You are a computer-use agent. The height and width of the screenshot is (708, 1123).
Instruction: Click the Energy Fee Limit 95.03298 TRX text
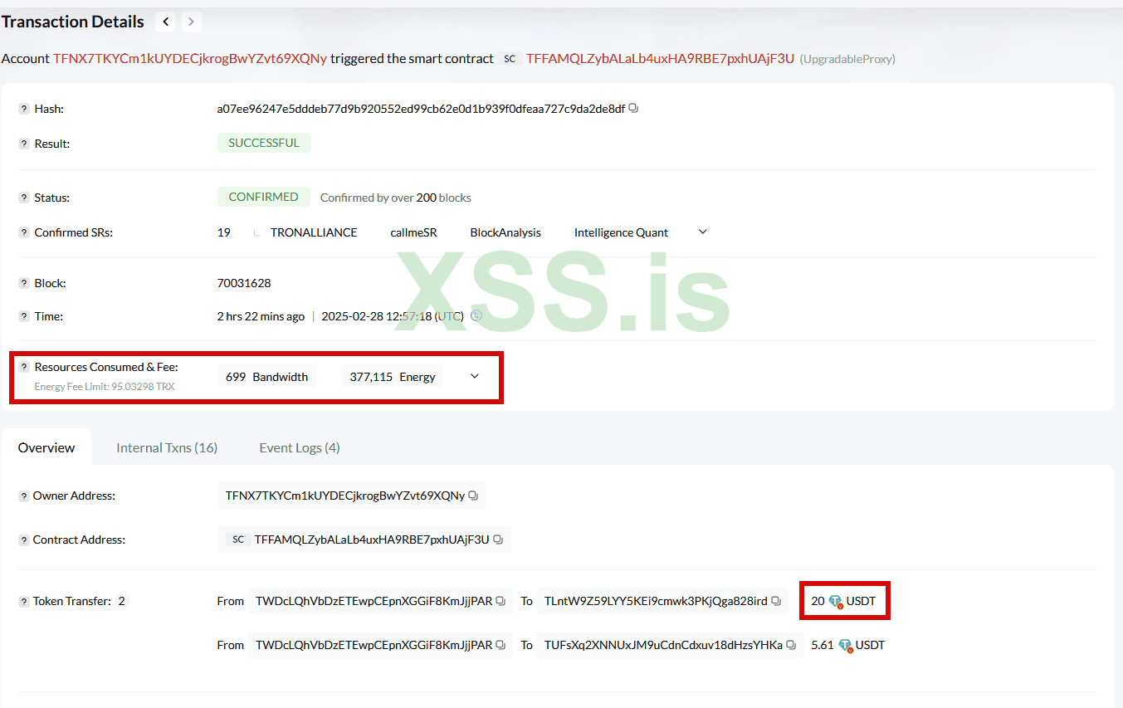(105, 386)
